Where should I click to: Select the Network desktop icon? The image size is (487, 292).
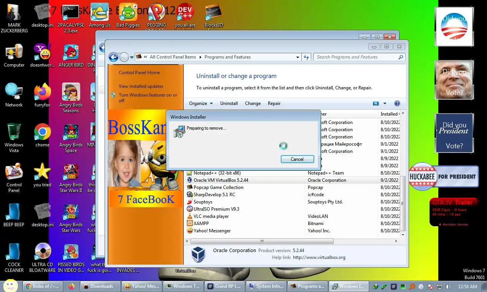point(14,95)
